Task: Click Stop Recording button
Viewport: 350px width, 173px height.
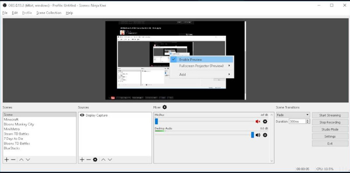Action: pos(330,122)
